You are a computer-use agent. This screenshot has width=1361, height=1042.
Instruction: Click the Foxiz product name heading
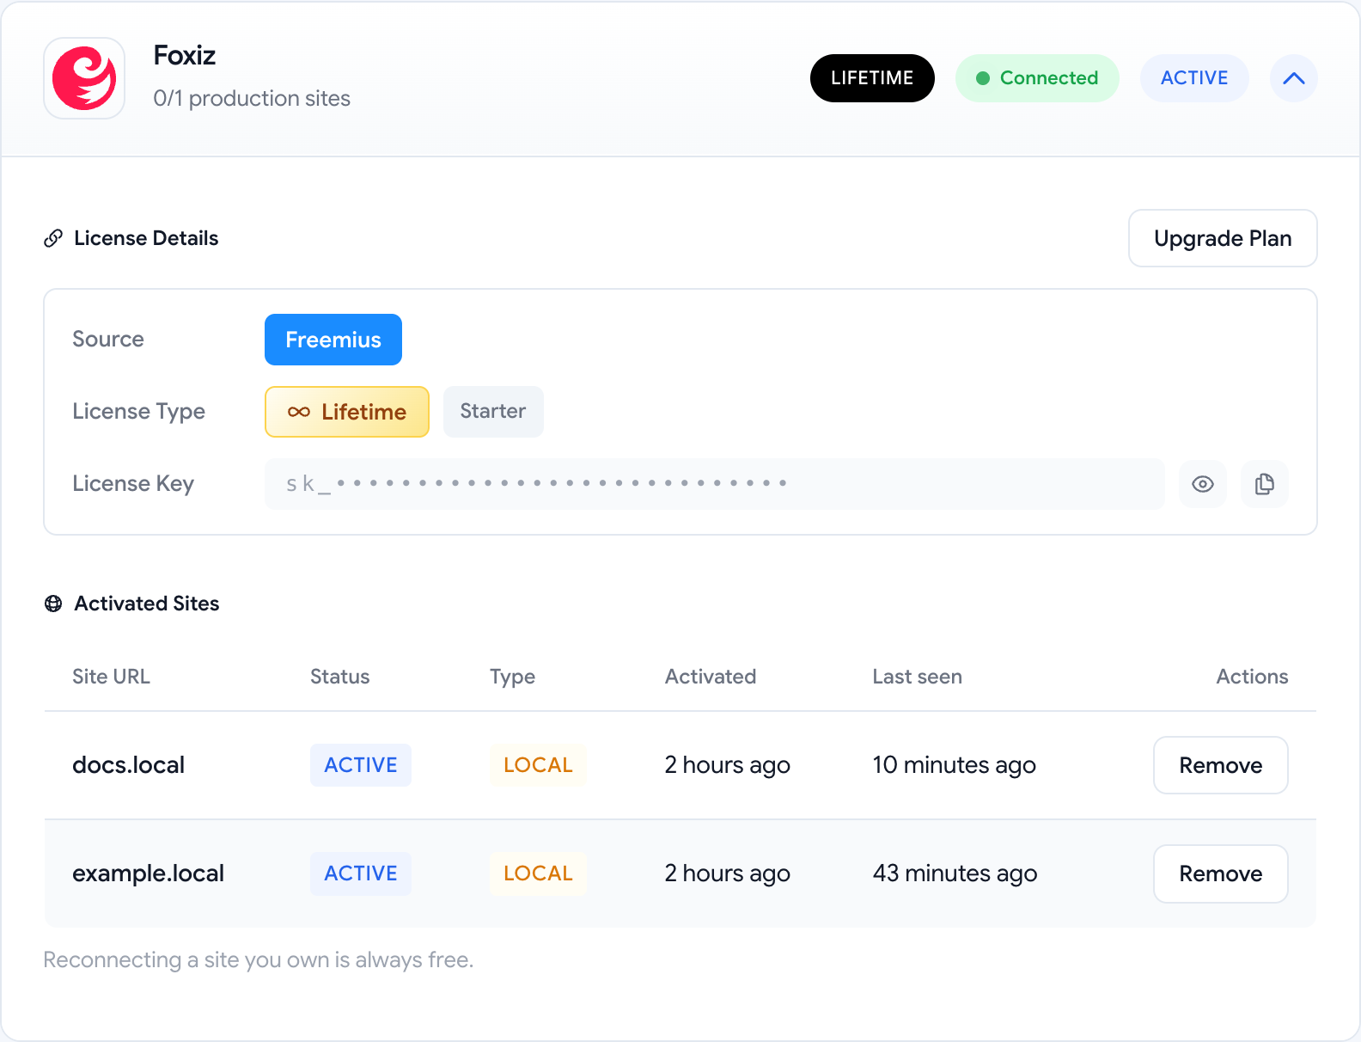(185, 55)
